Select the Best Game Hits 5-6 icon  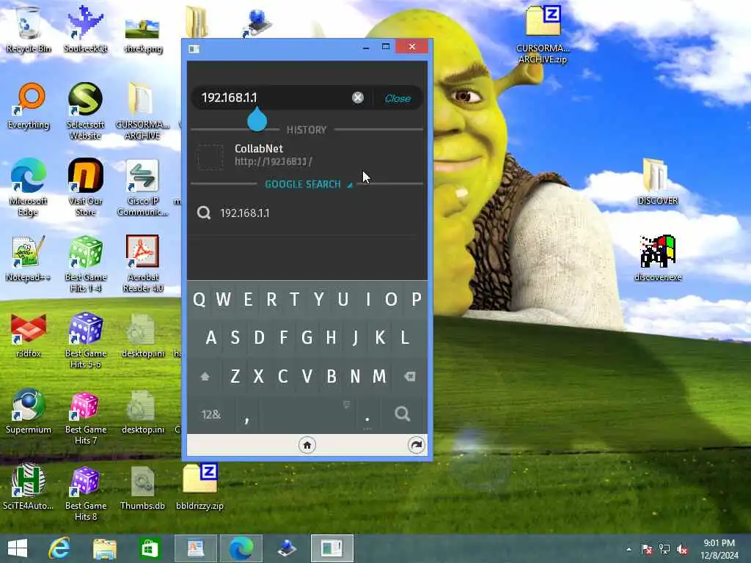(86, 340)
